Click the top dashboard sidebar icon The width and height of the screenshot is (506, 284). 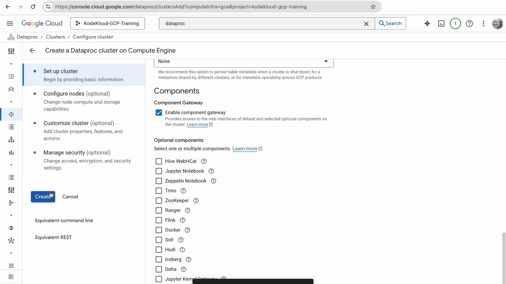11,51
